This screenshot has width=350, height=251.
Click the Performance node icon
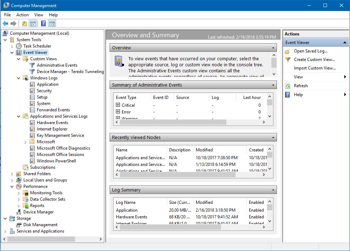19,186
